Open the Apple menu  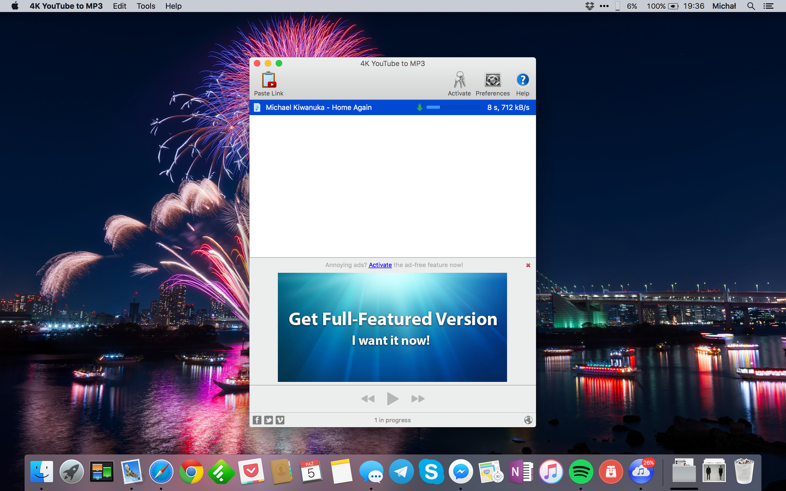pyautogui.click(x=15, y=6)
